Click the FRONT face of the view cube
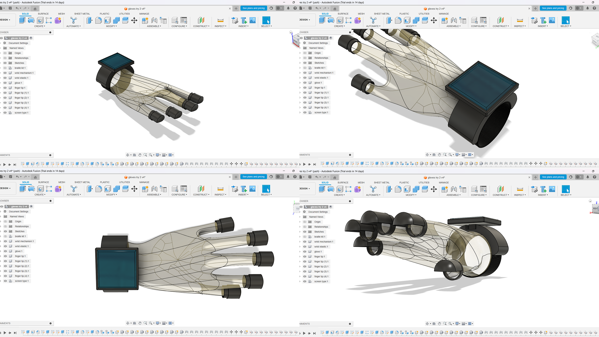This screenshot has height=337, width=599. pos(295,41)
